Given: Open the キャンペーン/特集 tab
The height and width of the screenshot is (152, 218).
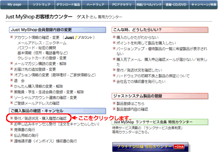Looking at the screenshot, I should [x=203, y=5].
